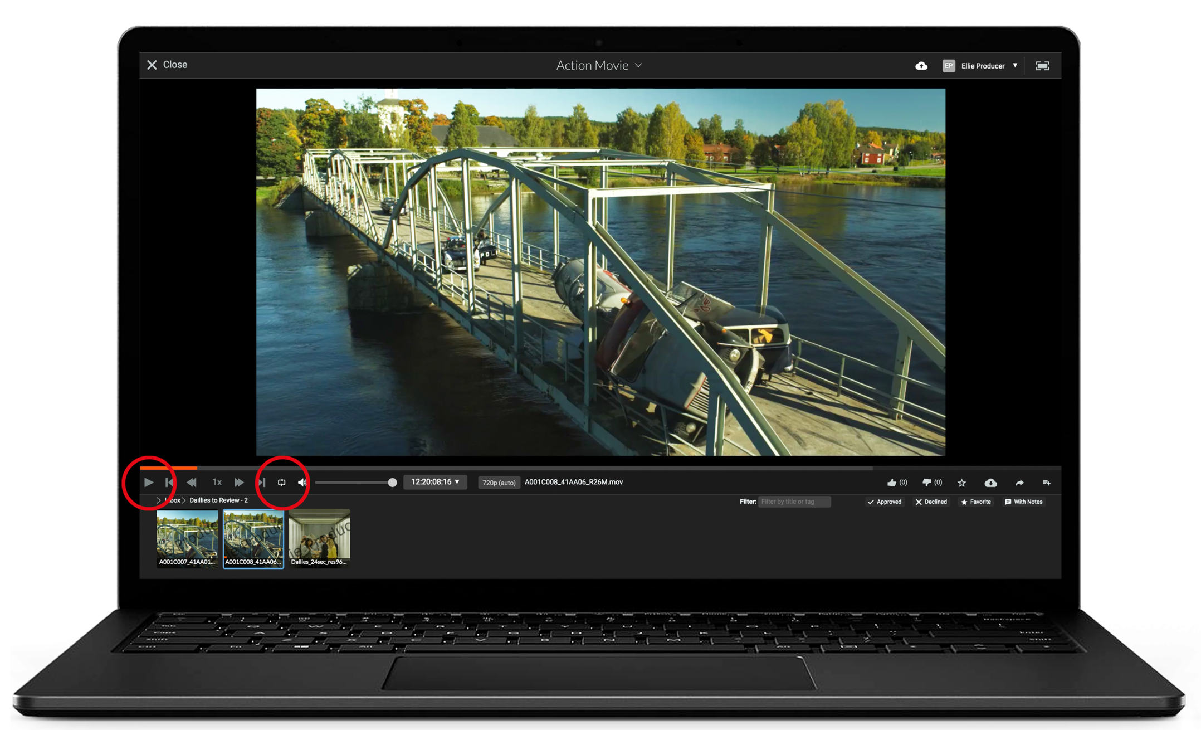Toggle loop playback icon

click(281, 483)
